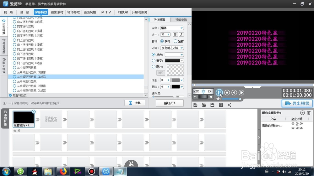Image resolution: width=314 pixels, height=176 pixels.
Task: Click 播放试试 preview button
Action: click(170, 103)
